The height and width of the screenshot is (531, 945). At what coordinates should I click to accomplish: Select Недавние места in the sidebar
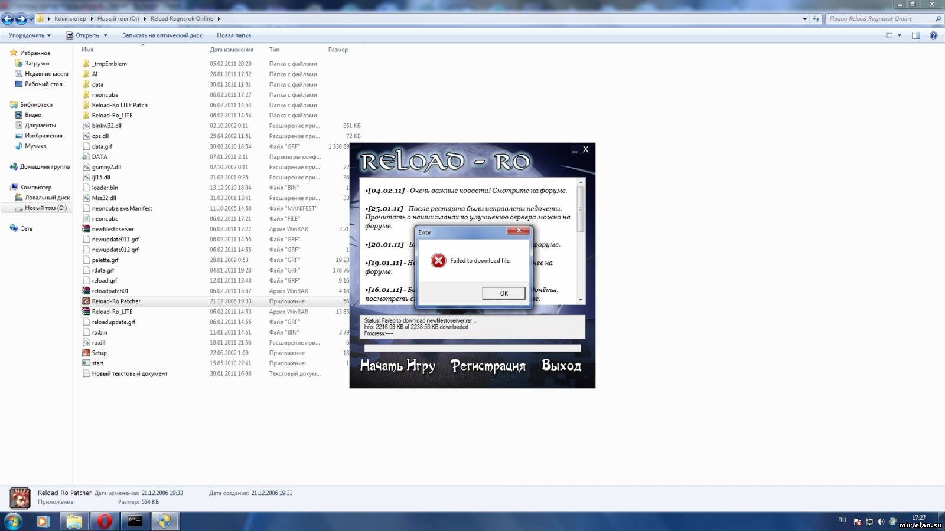click(x=46, y=74)
